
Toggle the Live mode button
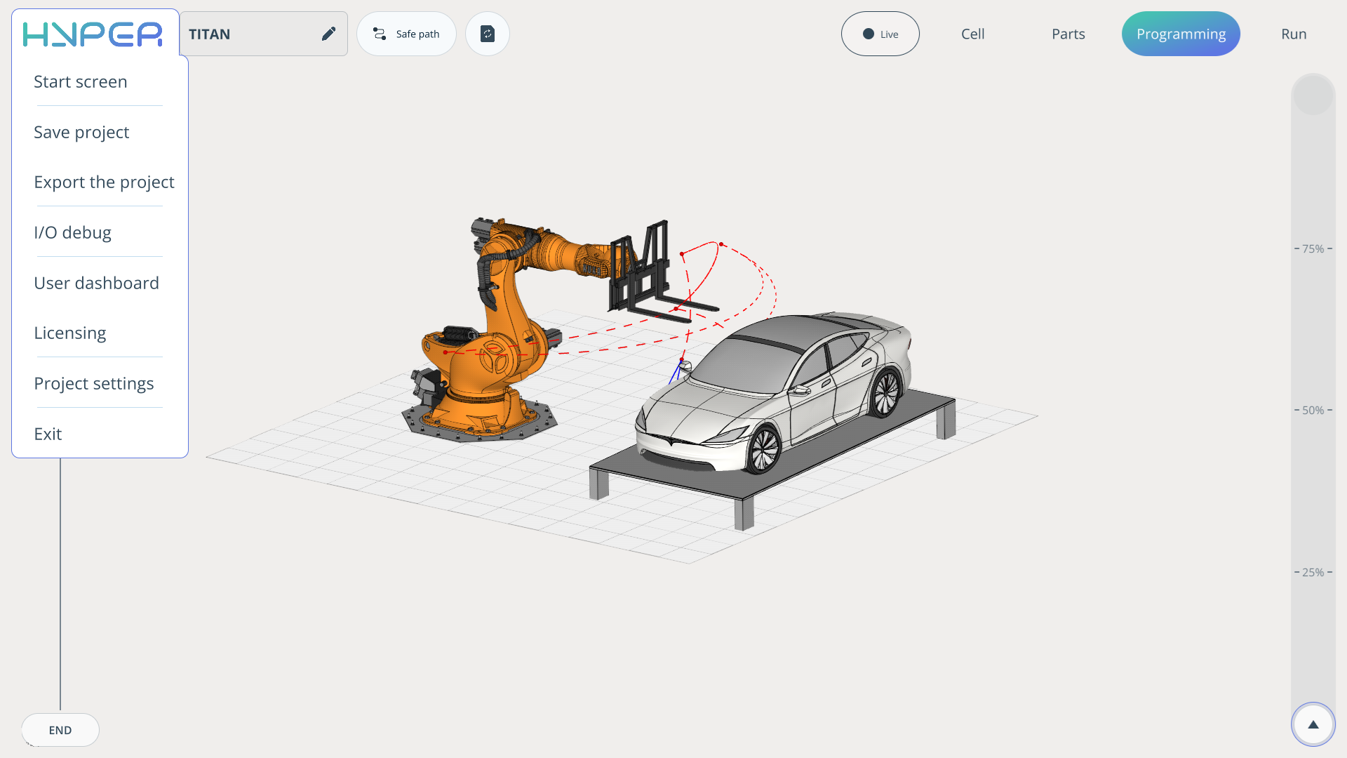[880, 34]
